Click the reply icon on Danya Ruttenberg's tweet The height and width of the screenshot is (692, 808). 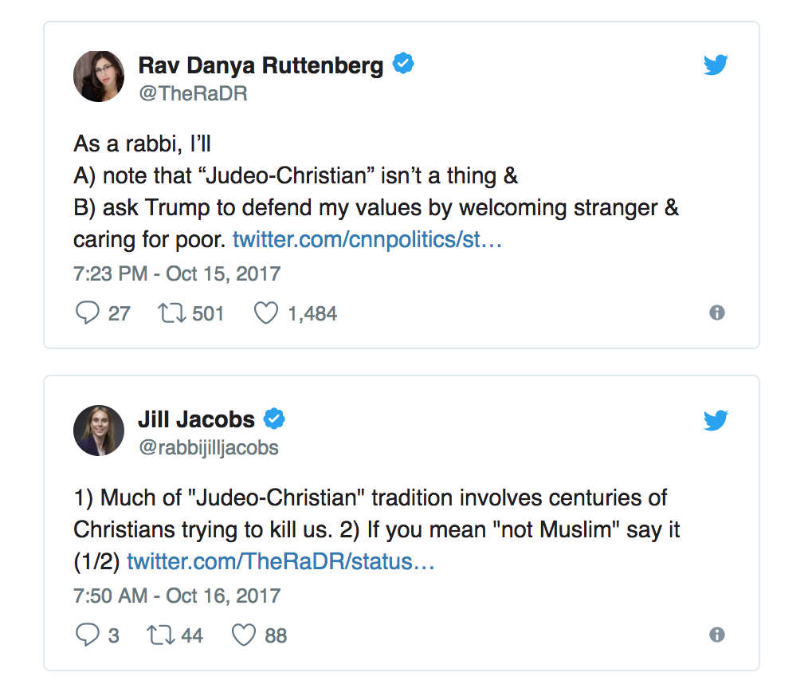coord(87,313)
